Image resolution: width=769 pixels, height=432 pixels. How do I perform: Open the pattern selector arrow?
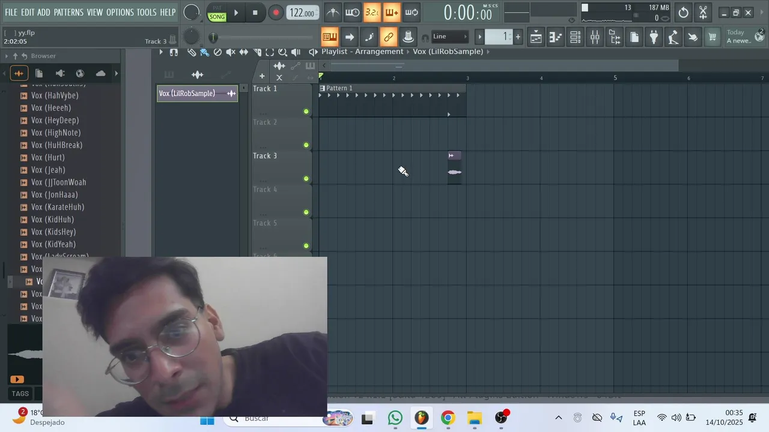tap(479, 37)
